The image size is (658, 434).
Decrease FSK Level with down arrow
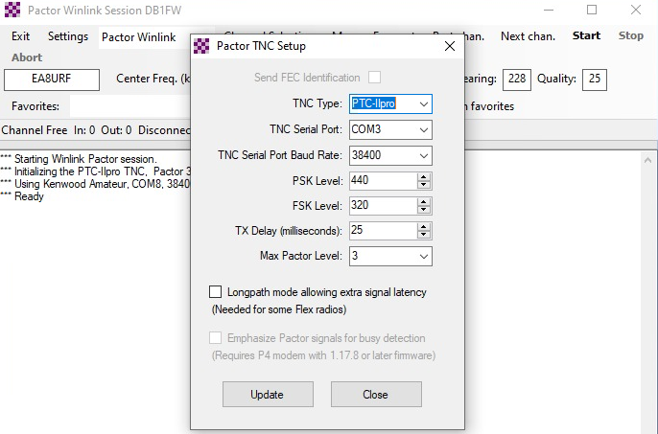tap(424, 209)
